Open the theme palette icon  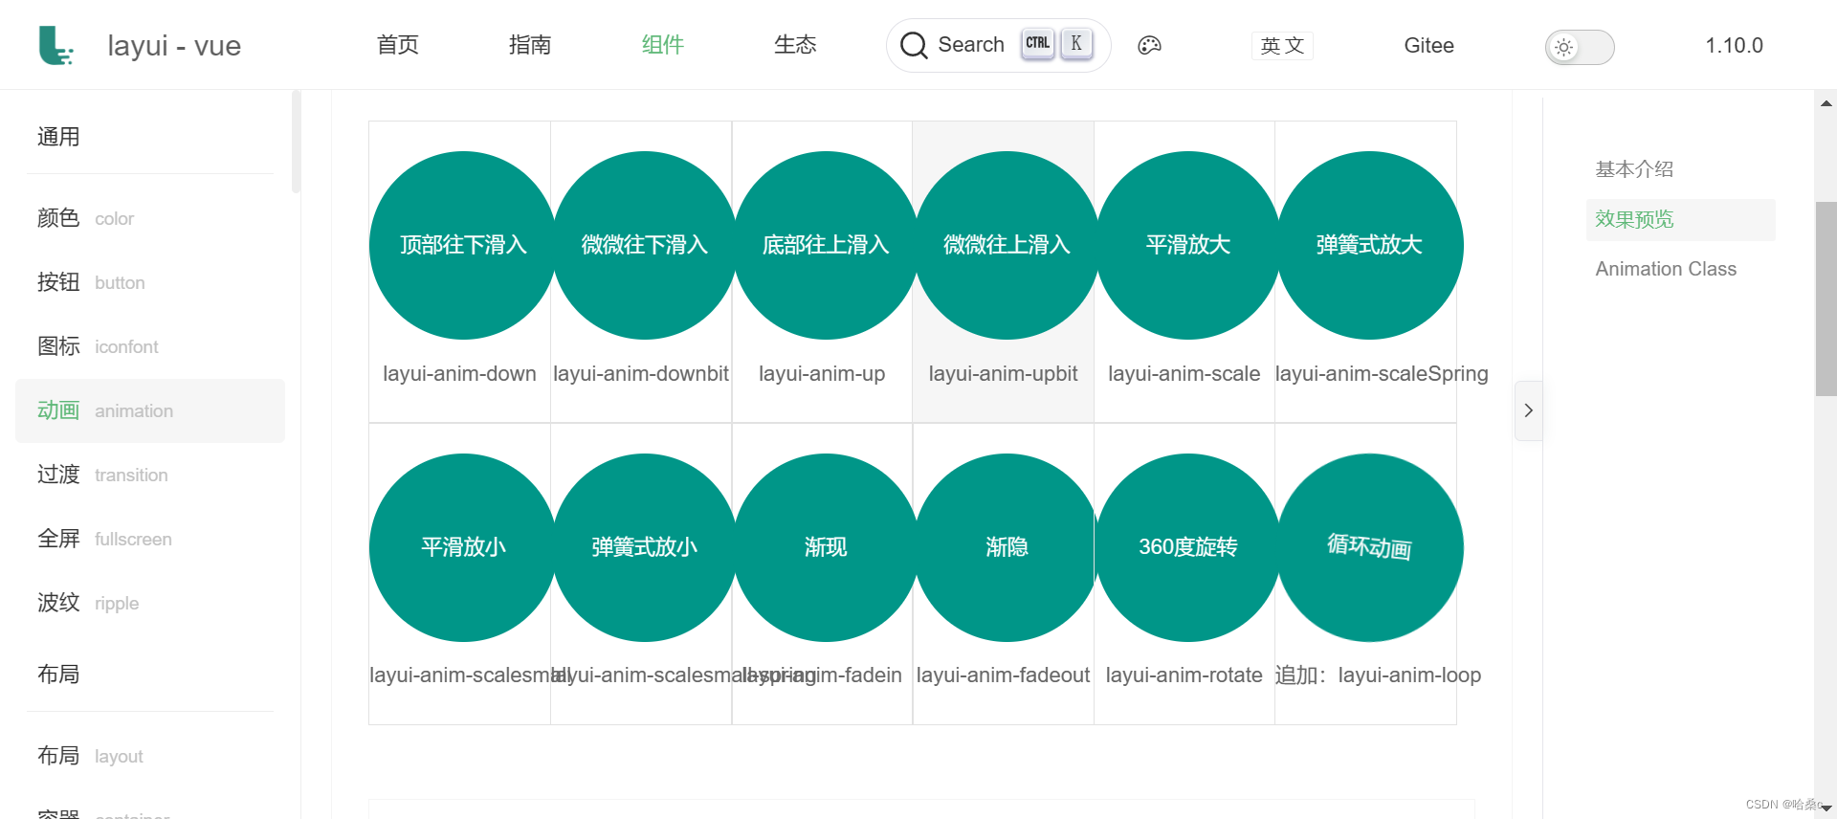pos(1149,45)
